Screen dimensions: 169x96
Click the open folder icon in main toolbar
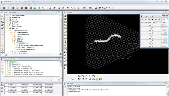click(35, 8)
